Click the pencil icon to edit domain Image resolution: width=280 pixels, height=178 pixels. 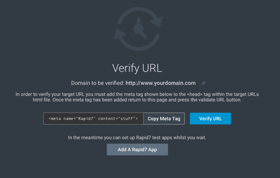204,83
